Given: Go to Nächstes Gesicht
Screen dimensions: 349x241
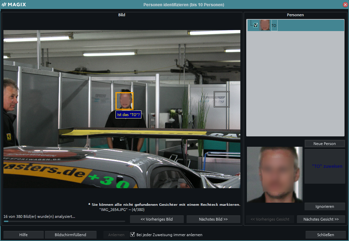Looking at the screenshot, I should point(321,219).
